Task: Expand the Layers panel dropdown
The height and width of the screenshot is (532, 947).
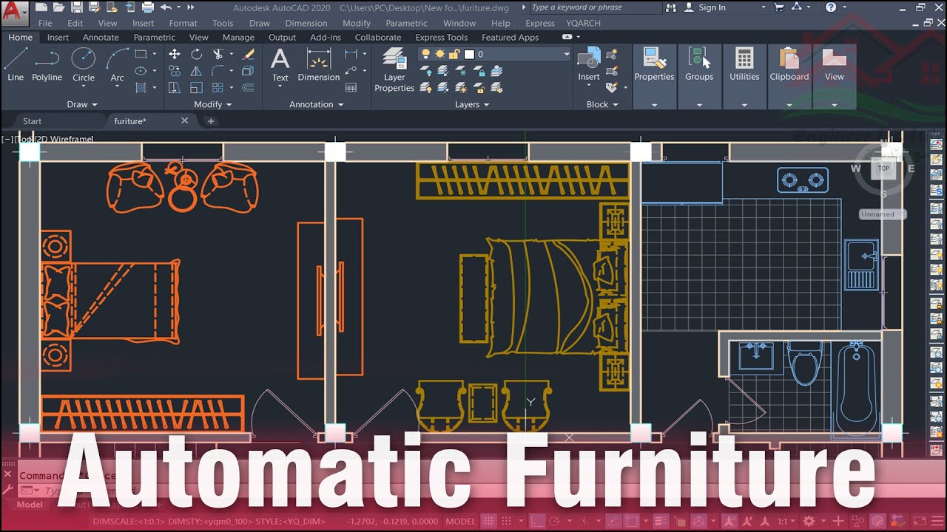Action: [472, 104]
